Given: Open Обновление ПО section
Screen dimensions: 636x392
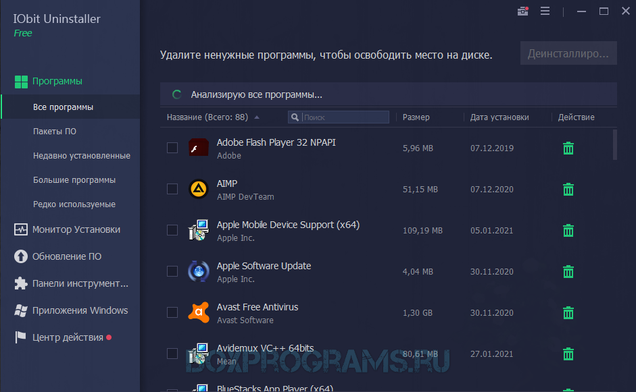Looking at the screenshot, I should (x=67, y=256).
